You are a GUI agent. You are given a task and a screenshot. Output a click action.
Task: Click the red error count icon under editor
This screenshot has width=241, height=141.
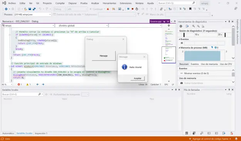[x=19, y=85]
